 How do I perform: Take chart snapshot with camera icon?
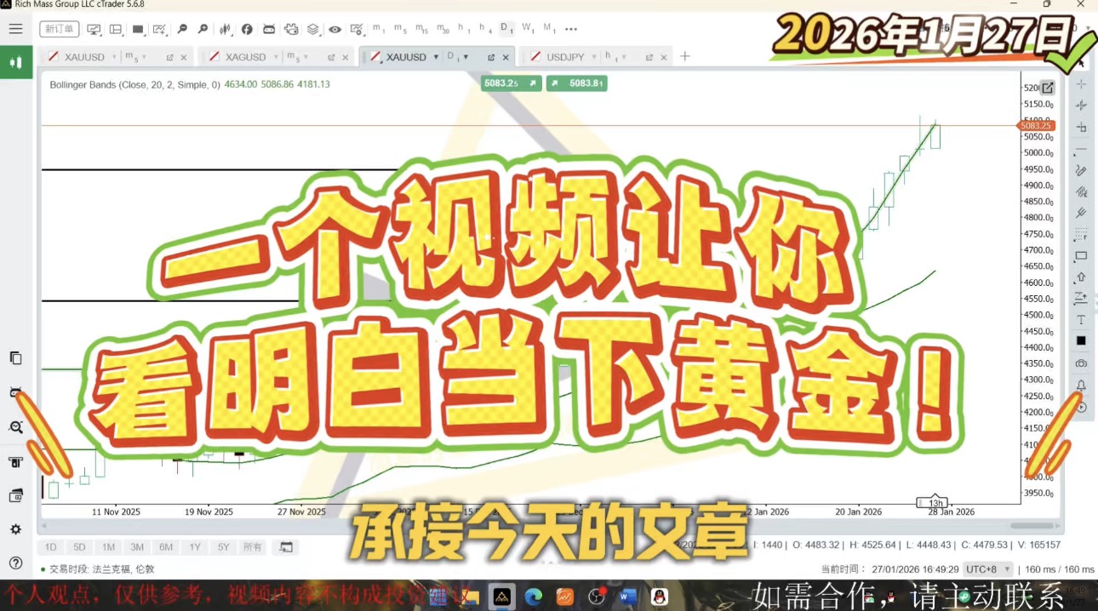coord(1081,363)
